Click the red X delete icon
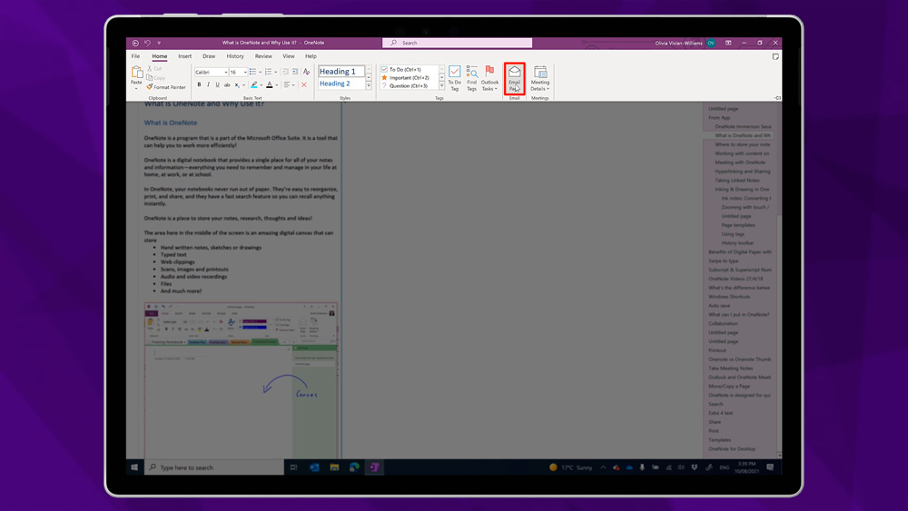The image size is (908, 511). 304,85
